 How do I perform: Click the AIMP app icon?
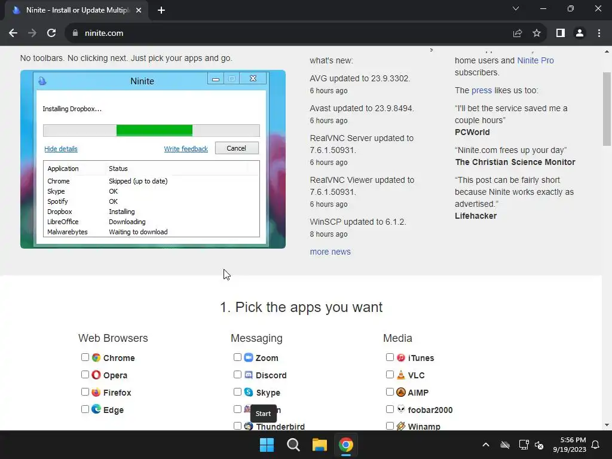coord(401,392)
